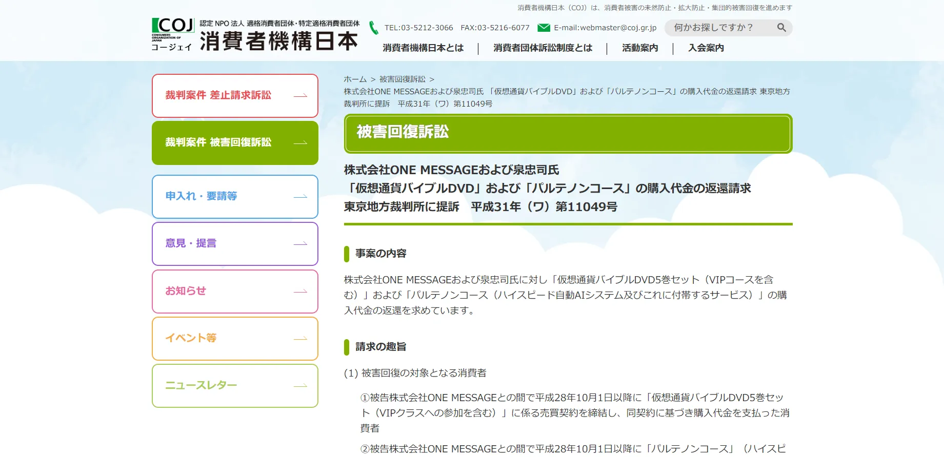Click the green telephone icon
This screenshot has height=457, width=944.
(x=374, y=28)
